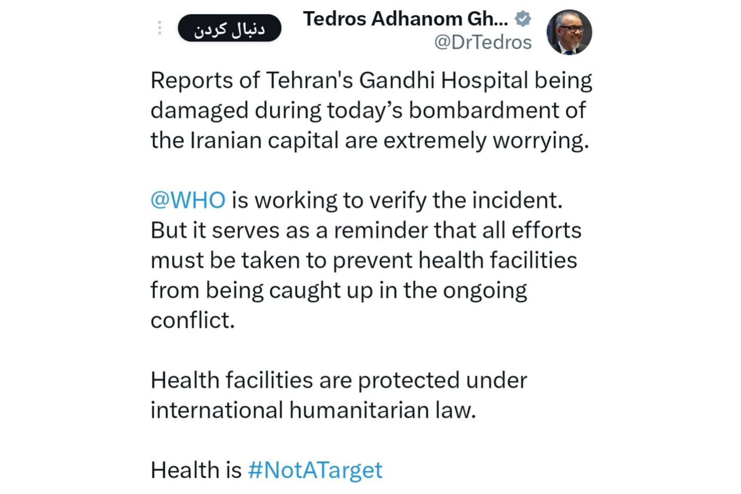Screen dimensions: 741x494
Task: Click the word "conflict." in the tweet
Action: 193,320
